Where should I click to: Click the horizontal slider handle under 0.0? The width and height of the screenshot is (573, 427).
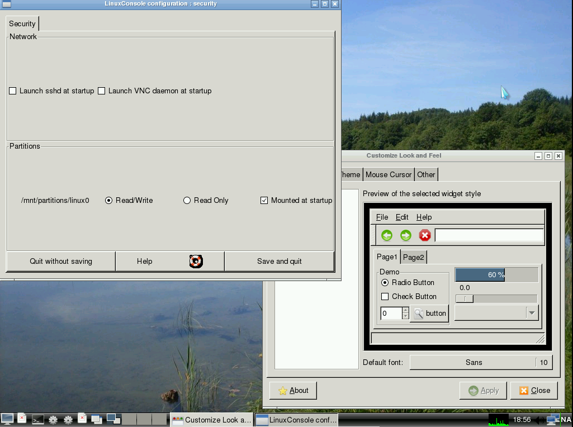465,299
